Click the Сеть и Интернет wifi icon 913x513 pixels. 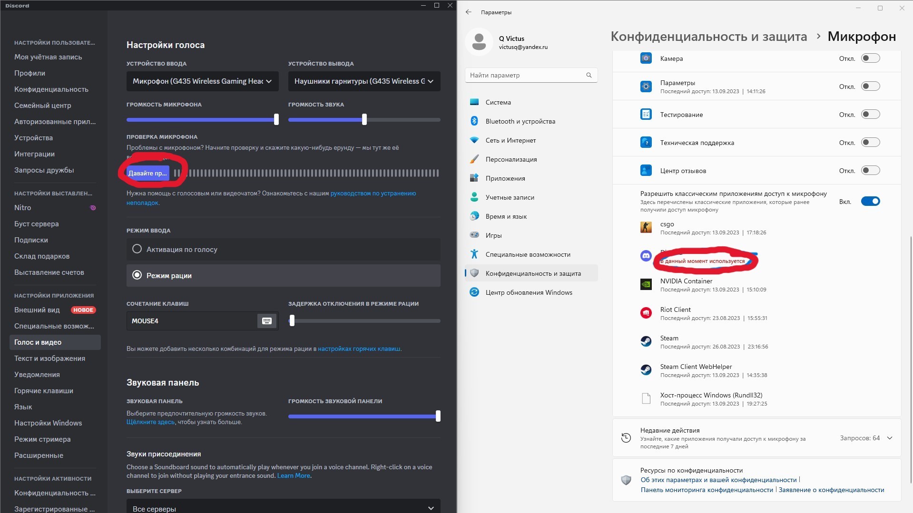click(474, 140)
